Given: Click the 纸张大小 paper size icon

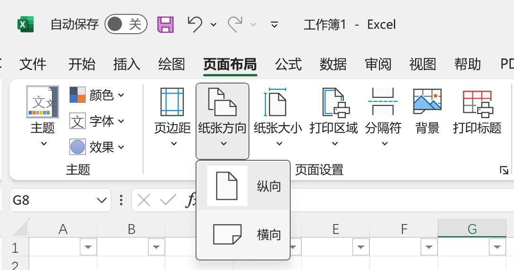Looking at the screenshot, I should pyautogui.click(x=275, y=102).
